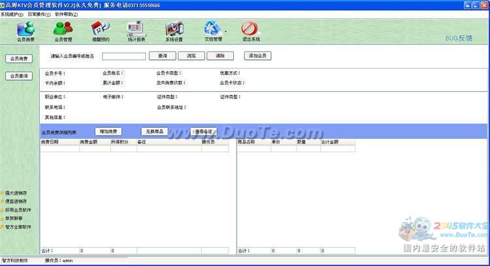Click the 联系电话 label
This screenshot has height=266, width=490.
55,108
